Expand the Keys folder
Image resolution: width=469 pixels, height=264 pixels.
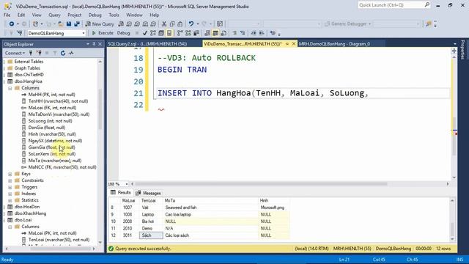point(10,174)
